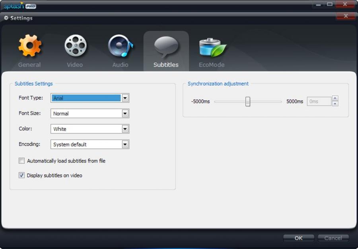Open the General settings gear icon
358x249 pixels.
(29, 44)
